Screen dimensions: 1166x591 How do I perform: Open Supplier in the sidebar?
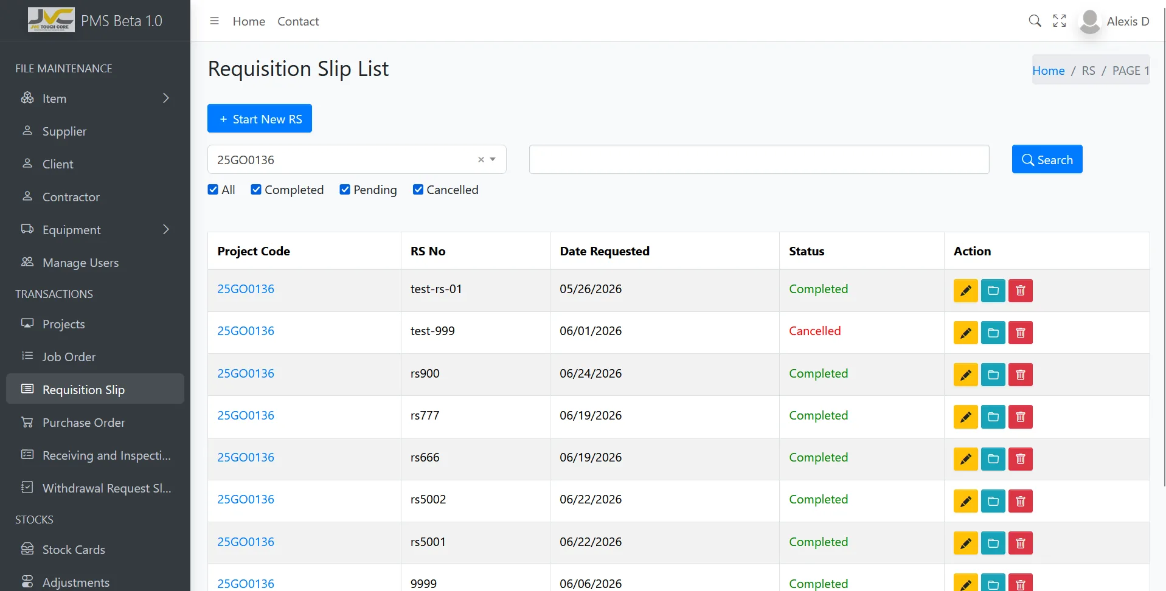point(95,131)
